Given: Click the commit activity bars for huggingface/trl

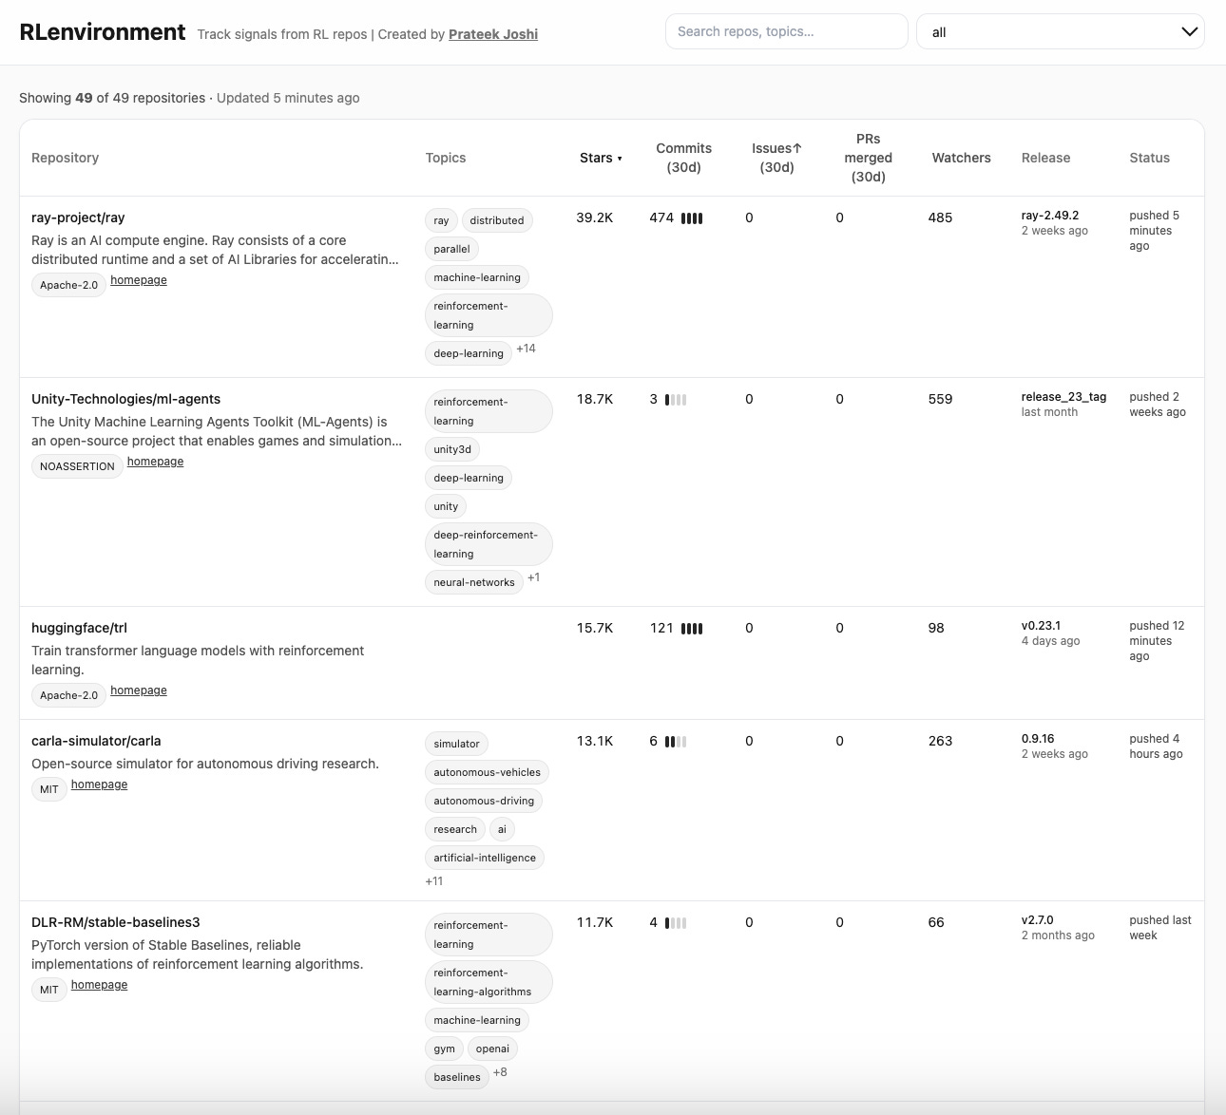Looking at the screenshot, I should click(692, 629).
